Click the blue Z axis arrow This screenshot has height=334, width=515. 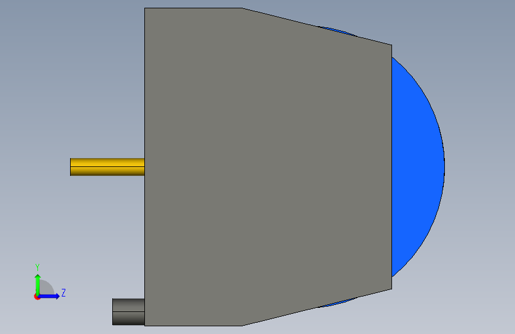coord(49,296)
